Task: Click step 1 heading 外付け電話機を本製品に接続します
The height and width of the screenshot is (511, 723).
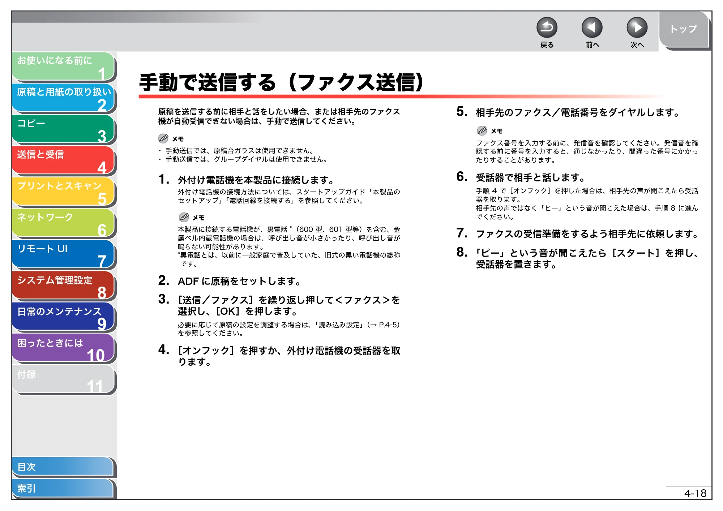Action: pos(256,180)
